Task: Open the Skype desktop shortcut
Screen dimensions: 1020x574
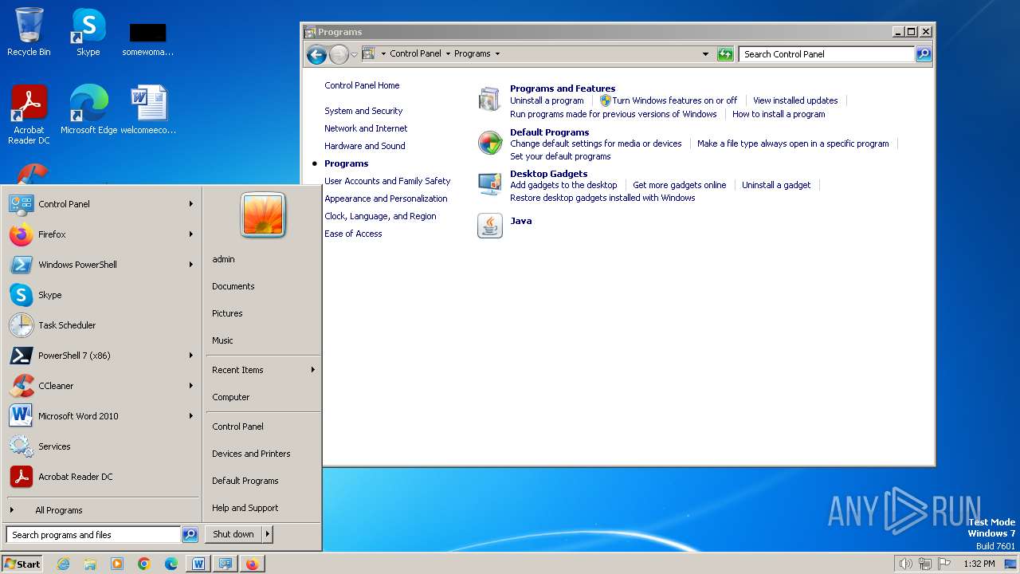Action: pos(88,32)
